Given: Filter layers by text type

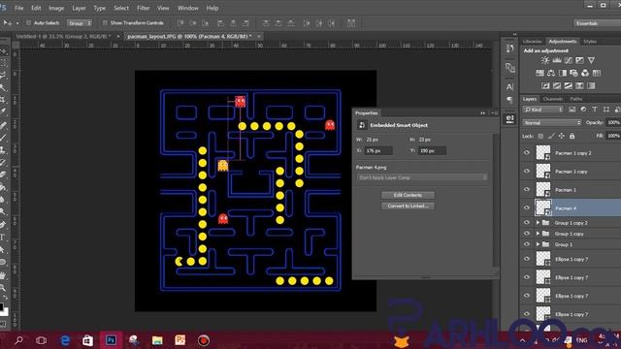Looking at the screenshot, I should pos(595,110).
